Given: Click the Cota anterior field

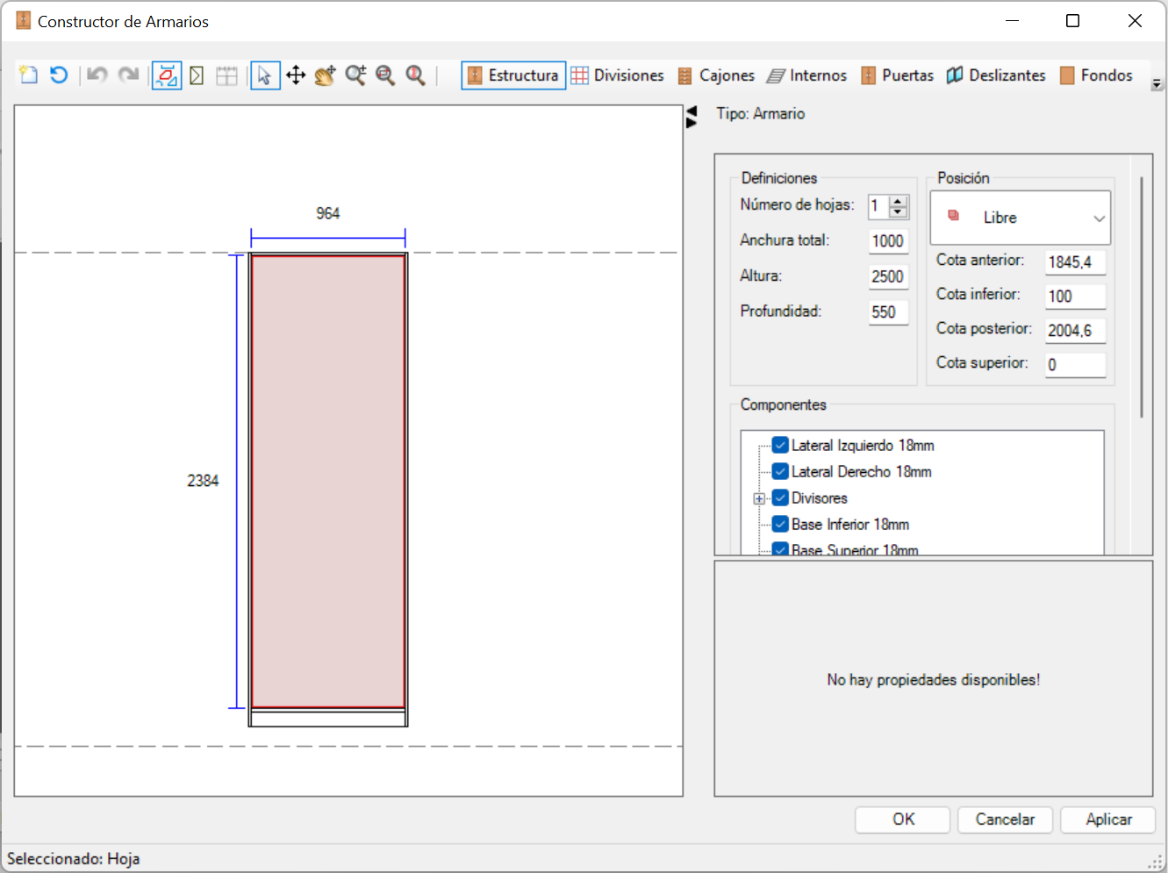Looking at the screenshot, I should pos(1075,262).
